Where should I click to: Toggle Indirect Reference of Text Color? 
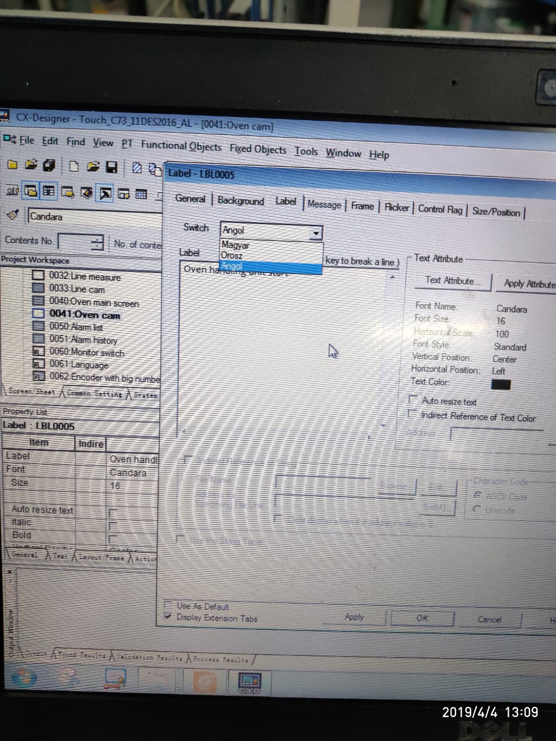click(412, 414)
